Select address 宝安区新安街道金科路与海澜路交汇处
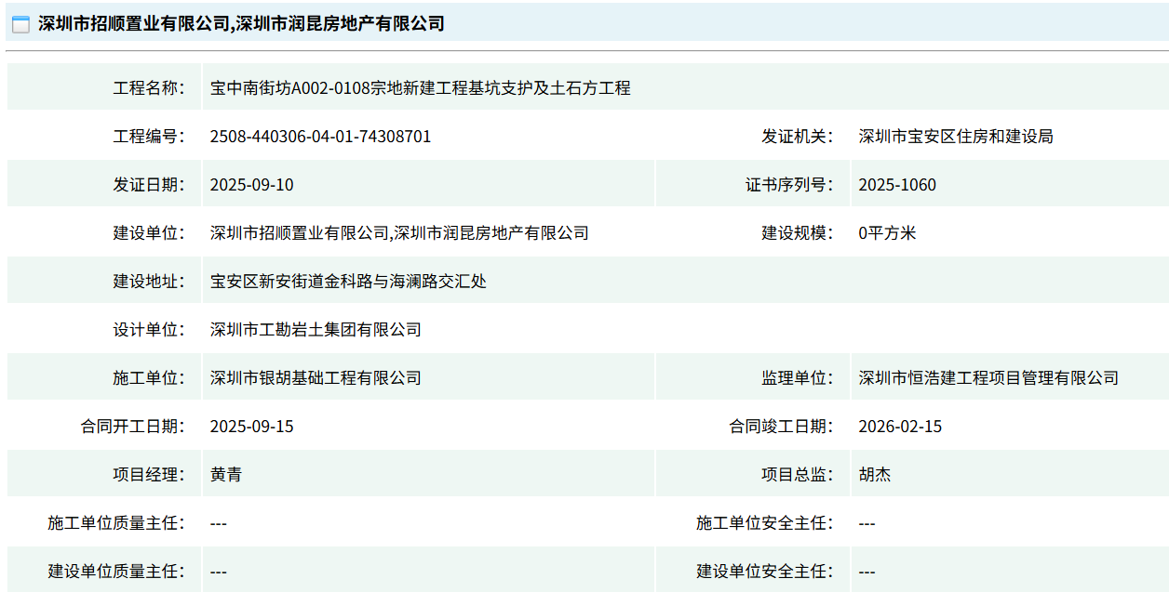The width and height of the screenshot is (1169, 592). 348,282
